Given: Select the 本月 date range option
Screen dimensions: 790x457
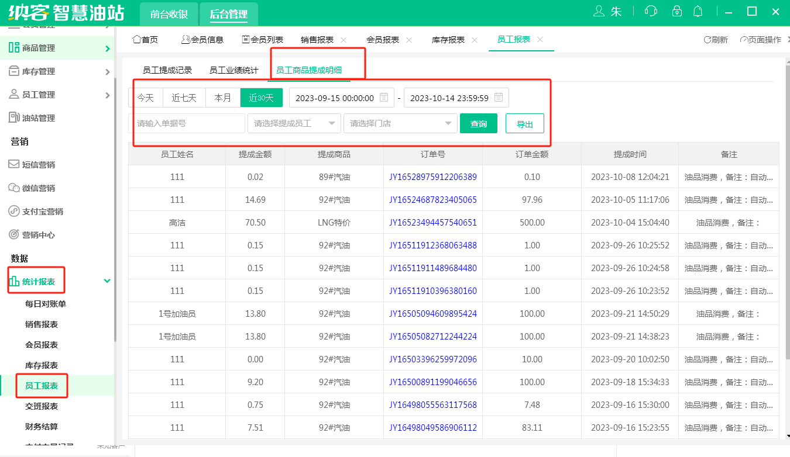Looking at the screenshot, I should (223, 98).
